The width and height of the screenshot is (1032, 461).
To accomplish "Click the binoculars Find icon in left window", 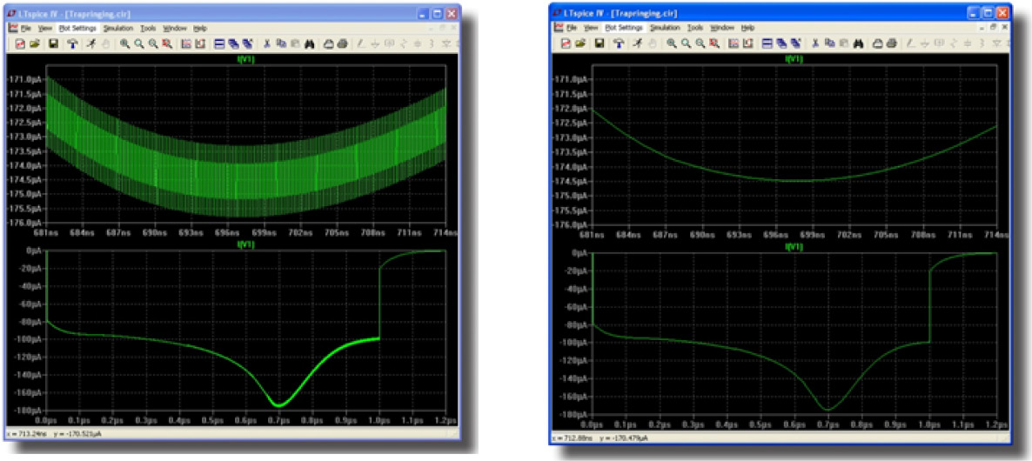I will coord(309,43).
